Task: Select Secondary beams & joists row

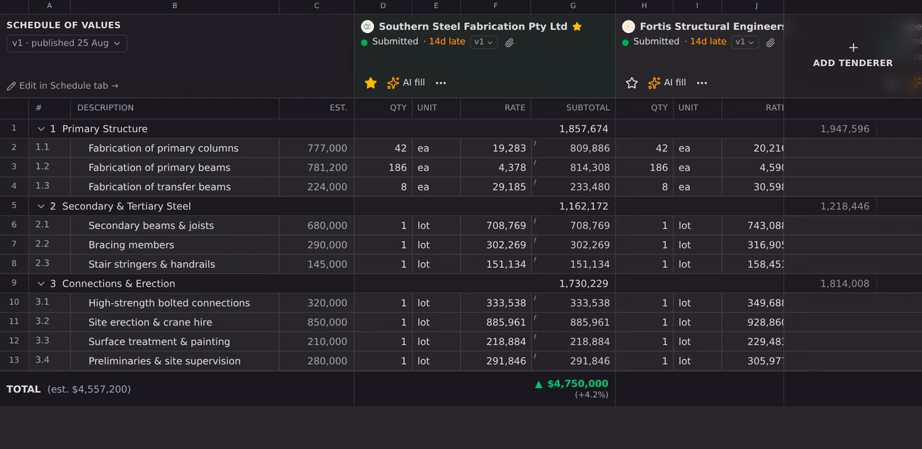Action: click(151, 226)
